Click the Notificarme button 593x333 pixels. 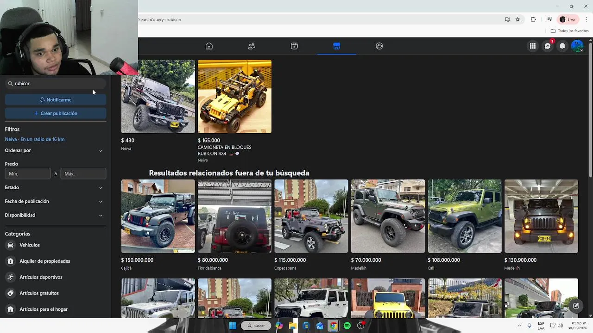click(56, 100)
